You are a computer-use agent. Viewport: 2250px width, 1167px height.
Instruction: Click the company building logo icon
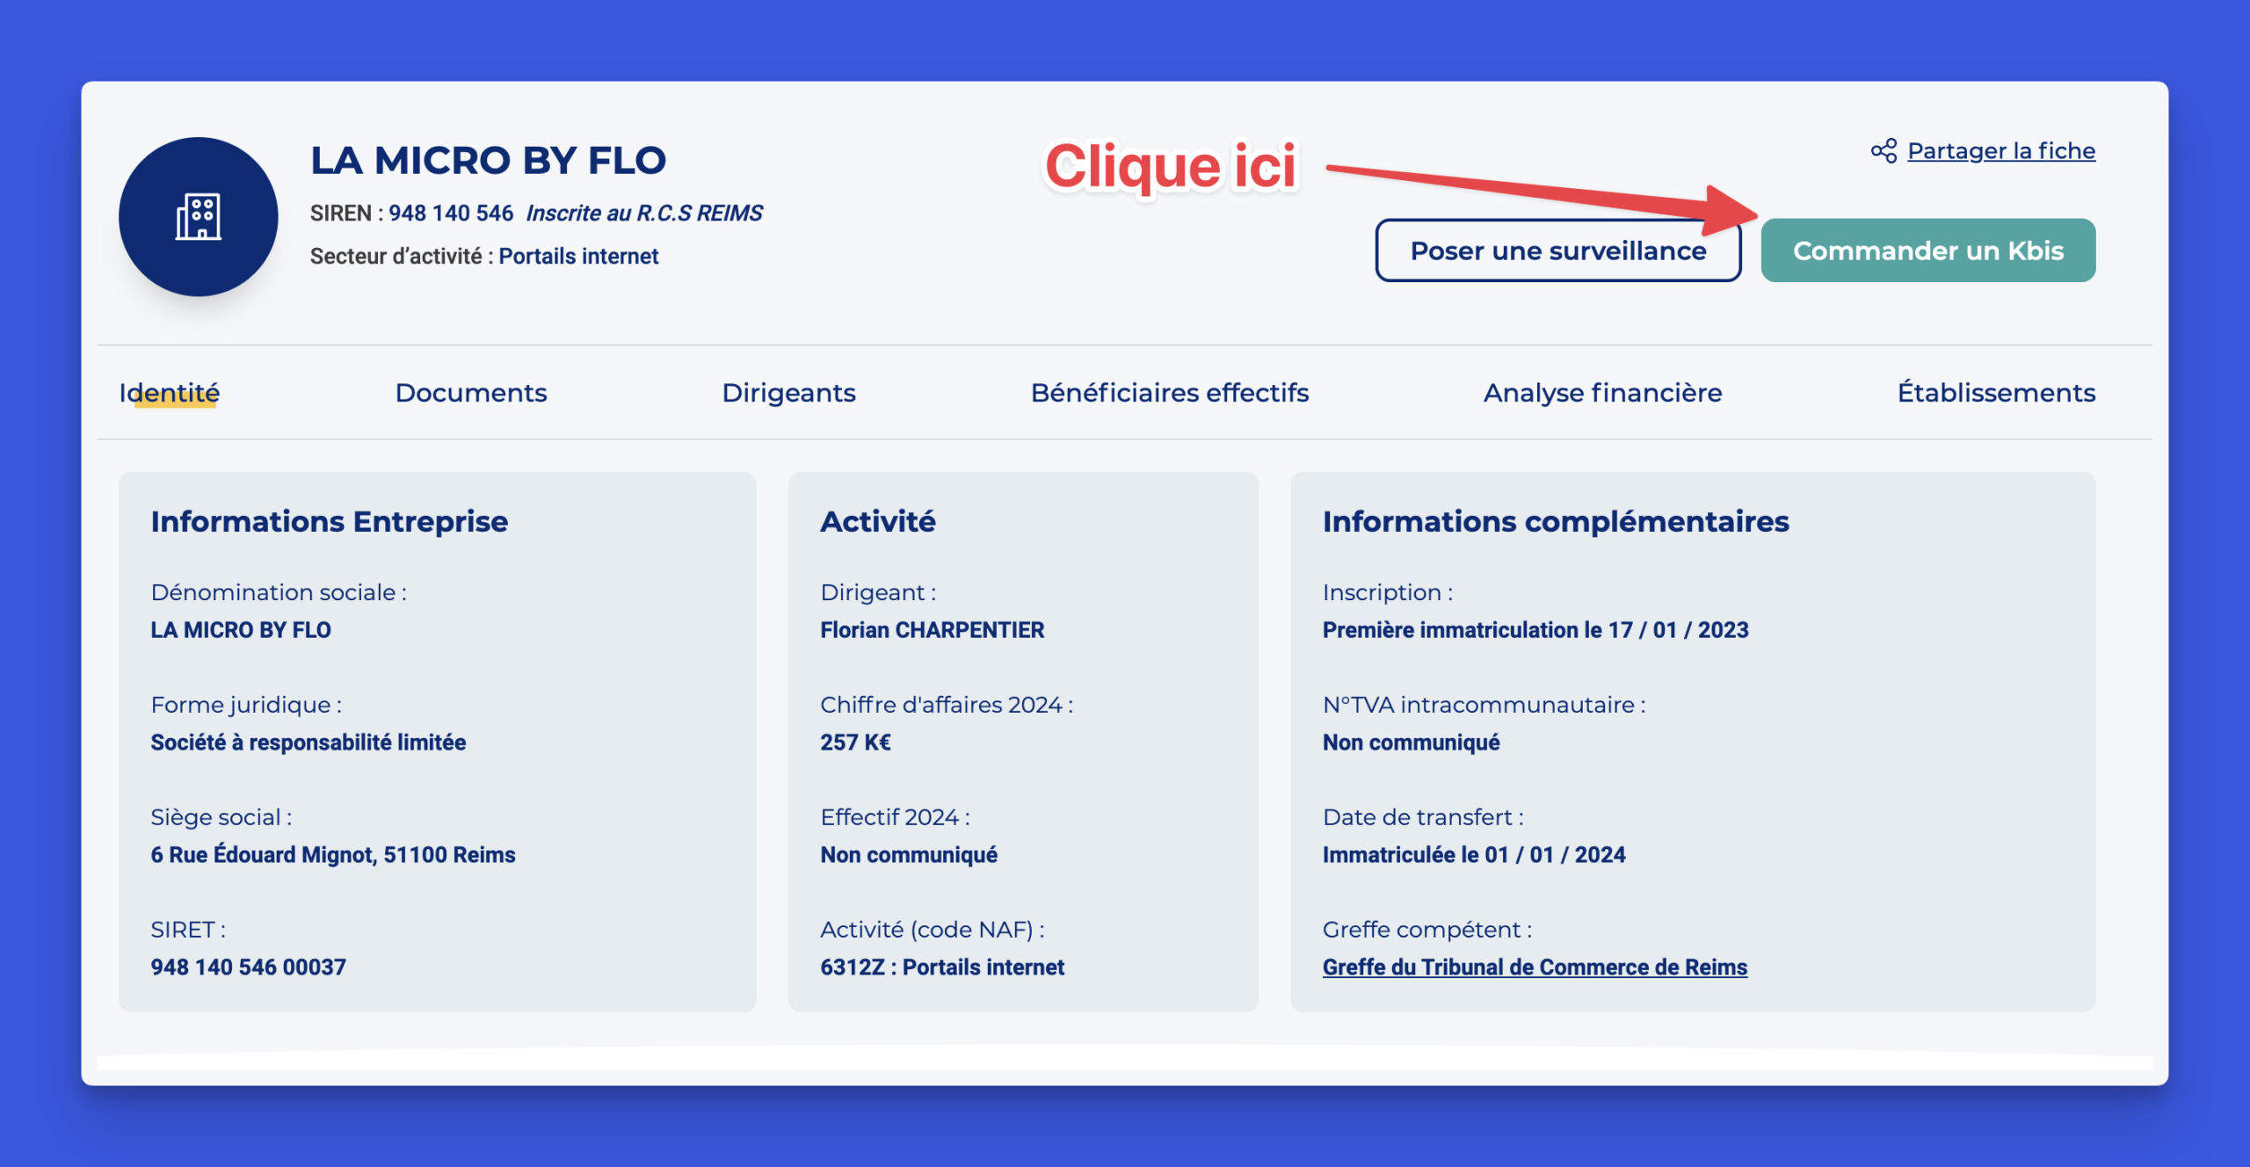[x=199, y=217]
